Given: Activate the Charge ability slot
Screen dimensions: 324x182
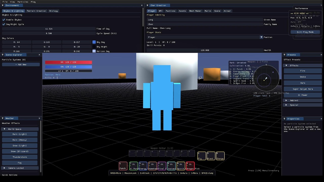Looking at the screenshot, I should [220, 156].
